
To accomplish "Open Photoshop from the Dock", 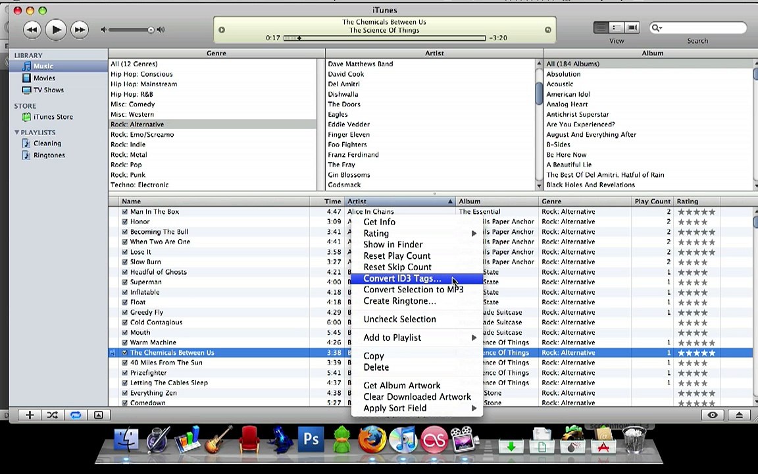I will [x=311, y=439].
